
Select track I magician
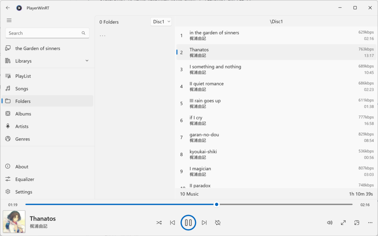tap(276, 171)
